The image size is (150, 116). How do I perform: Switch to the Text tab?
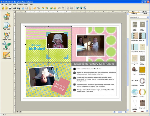tap(134, 12)
